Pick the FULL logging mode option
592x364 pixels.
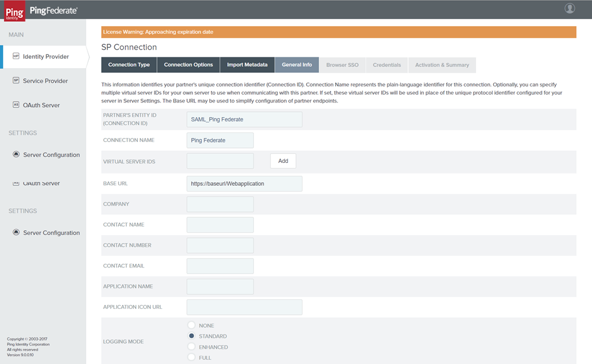pyautogui.click(x=191, y=357)
